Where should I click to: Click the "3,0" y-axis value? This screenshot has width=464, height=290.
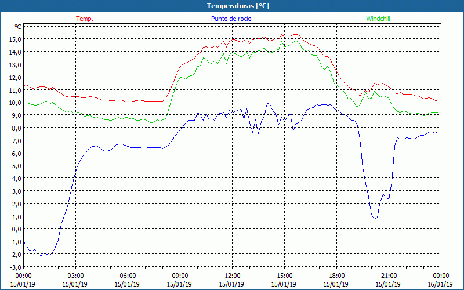[x=17, y=191]
